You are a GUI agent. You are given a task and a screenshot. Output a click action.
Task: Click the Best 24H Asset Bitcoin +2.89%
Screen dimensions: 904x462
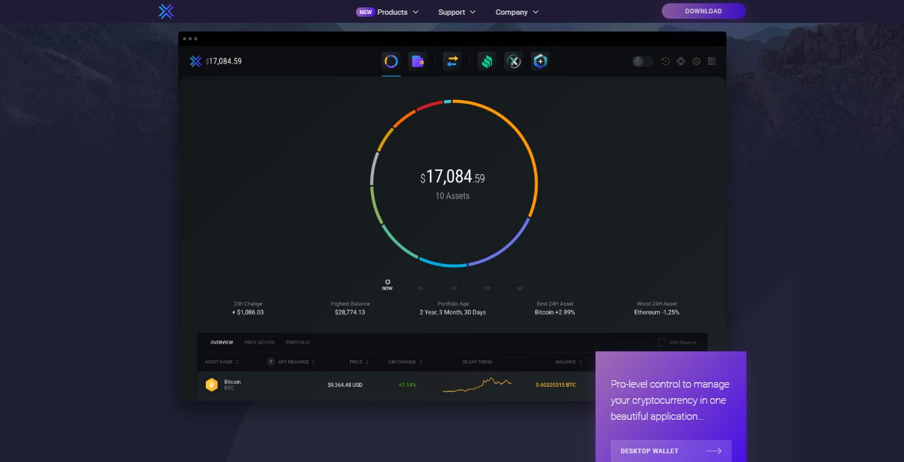[x=555, y=312]
